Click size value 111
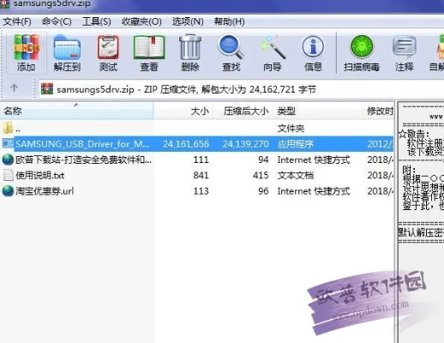 point(201,159)
